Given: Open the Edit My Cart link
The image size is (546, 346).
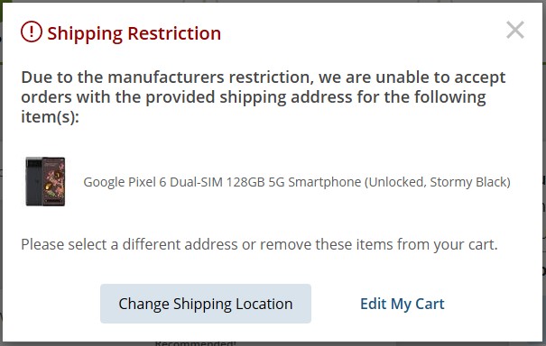Looking at the screenshot, I should coord(403,304).
